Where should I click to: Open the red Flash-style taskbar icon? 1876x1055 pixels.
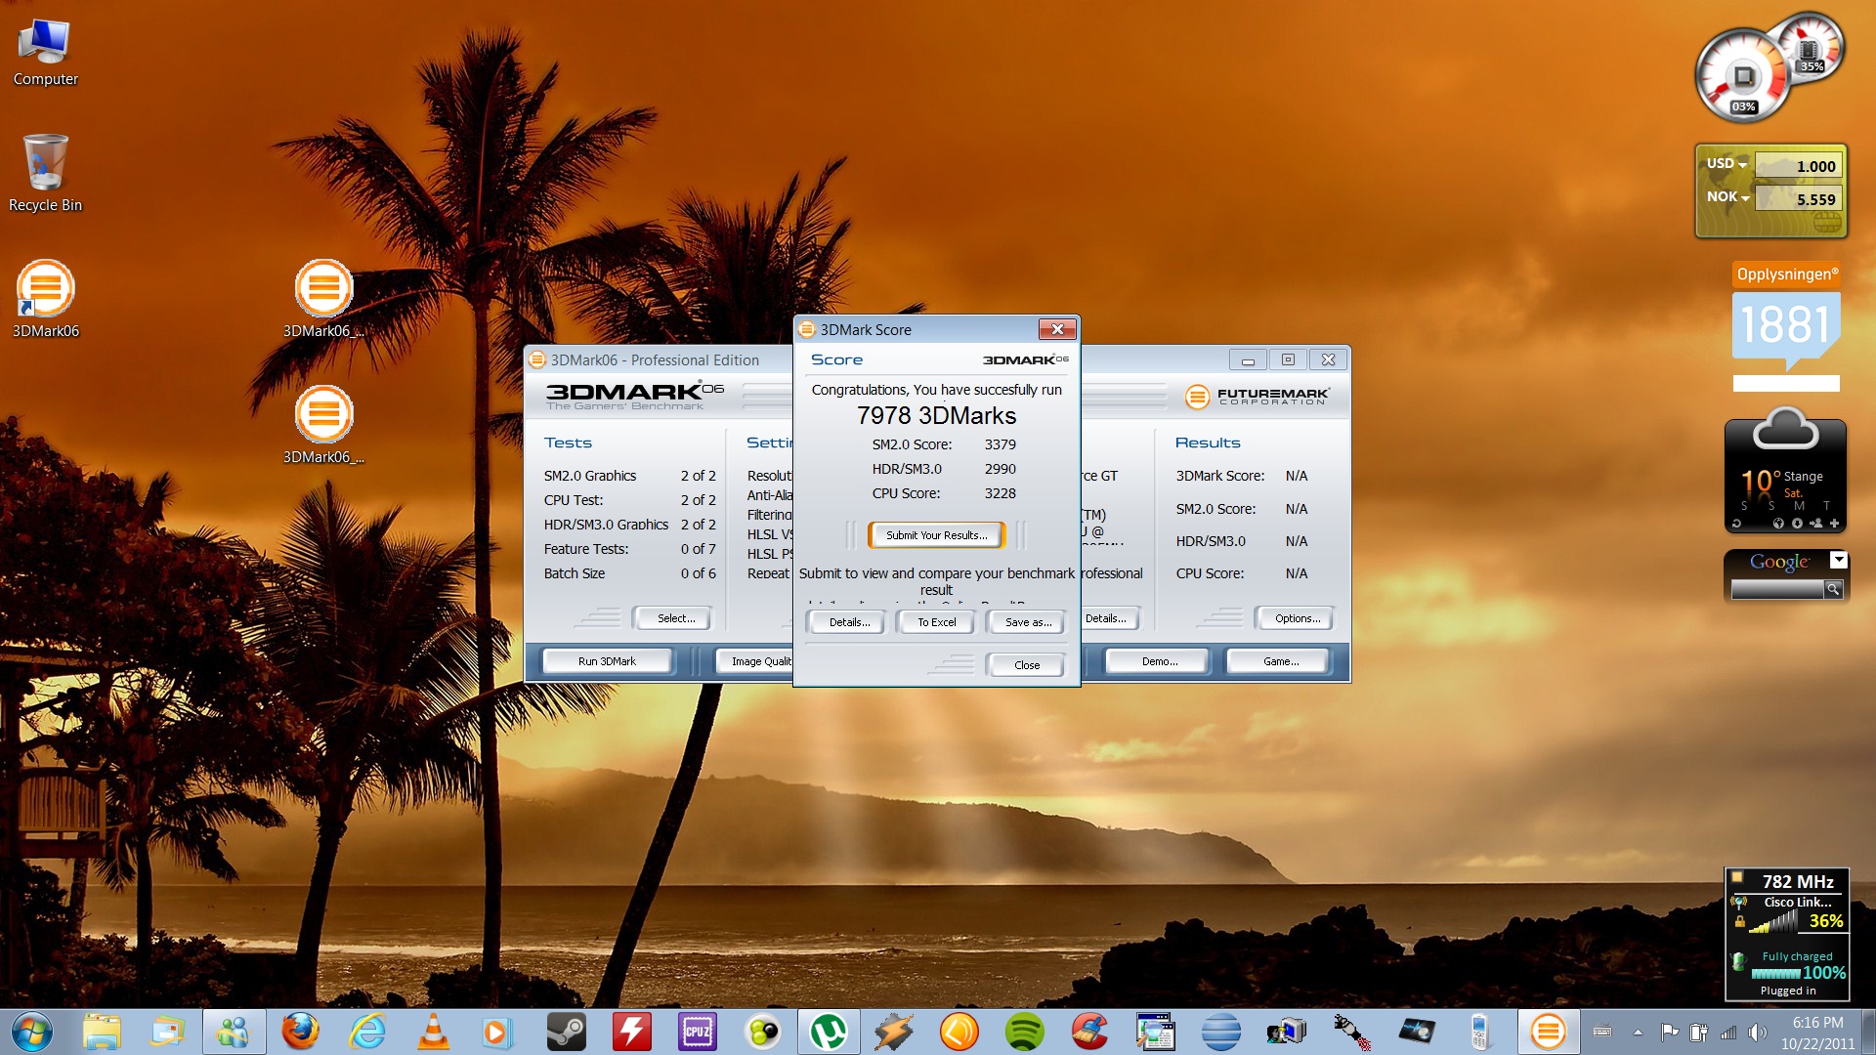(631, 1032)
